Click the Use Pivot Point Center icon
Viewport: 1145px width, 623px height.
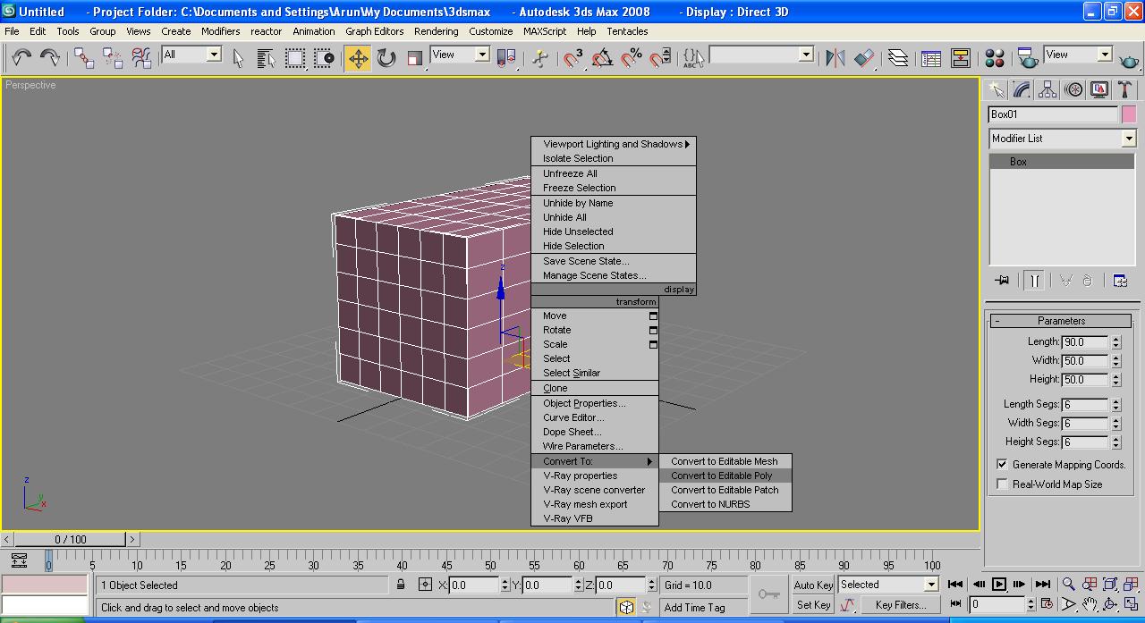click(505, 58)
